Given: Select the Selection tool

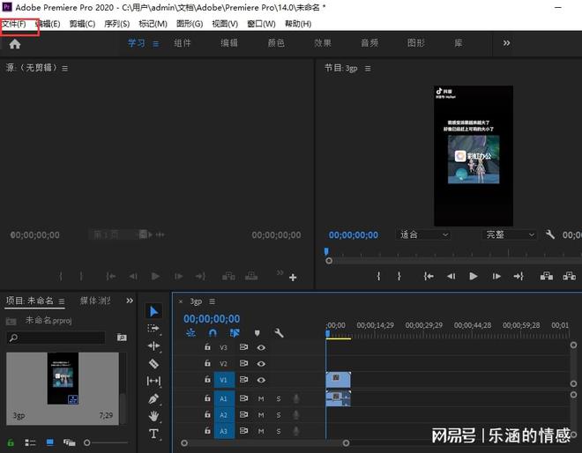Looking at the screenshot, I should (153, 311).
